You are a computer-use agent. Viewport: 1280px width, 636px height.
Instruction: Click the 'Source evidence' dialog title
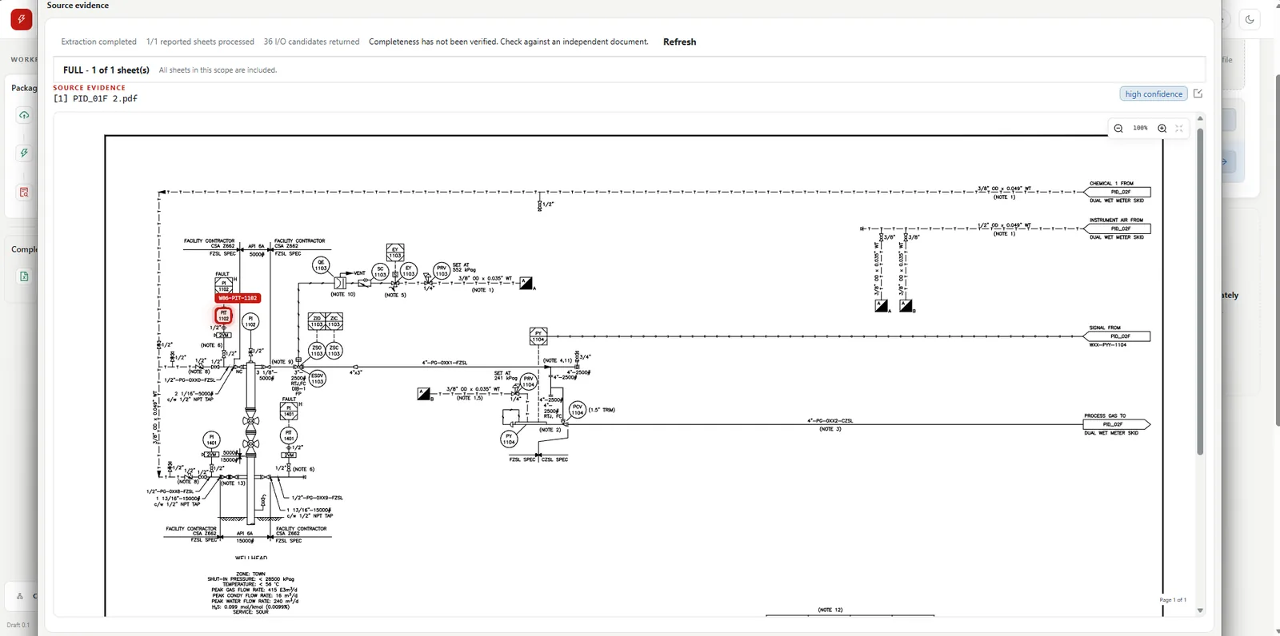click(x=78, y=6)
